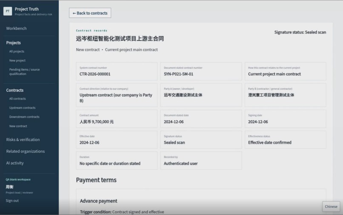Click 'Upstream contract (our company is Party B)' value
Image resolution: width=343 pixels, height=215 pixels.
(116, 98)
